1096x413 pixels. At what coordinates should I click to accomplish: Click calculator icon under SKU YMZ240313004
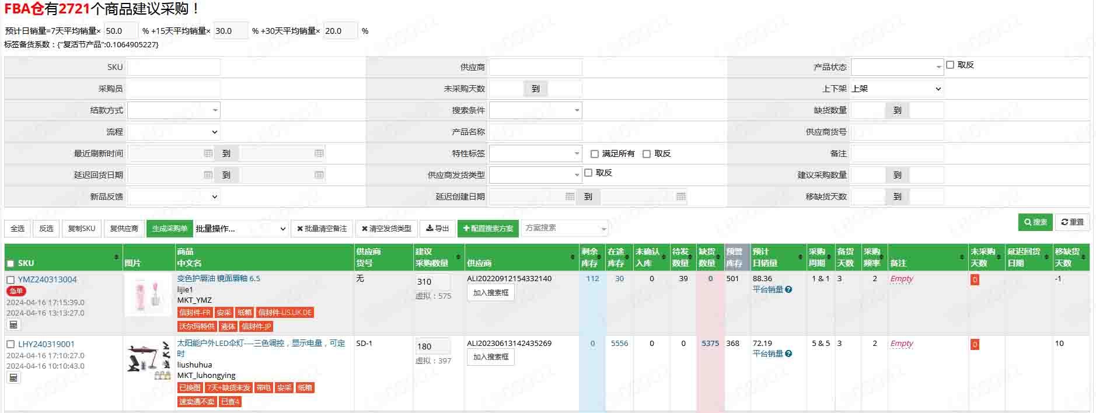13,325
